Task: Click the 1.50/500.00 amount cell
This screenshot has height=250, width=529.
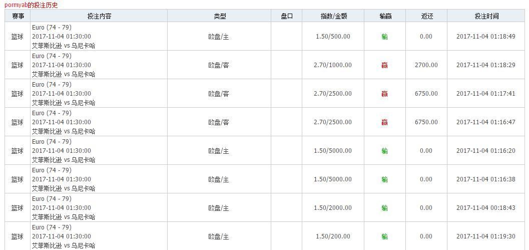Action: (333, 37)
